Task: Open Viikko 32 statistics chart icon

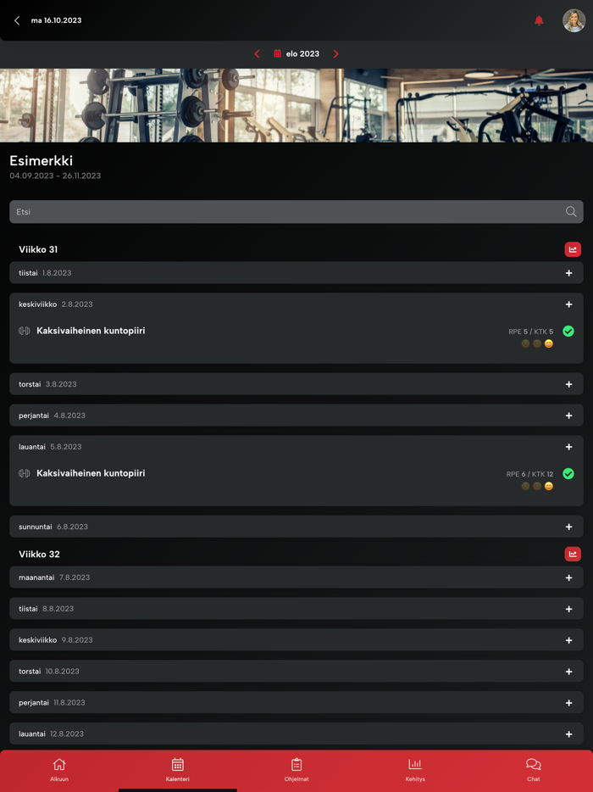Action: [x=573, y=554]
